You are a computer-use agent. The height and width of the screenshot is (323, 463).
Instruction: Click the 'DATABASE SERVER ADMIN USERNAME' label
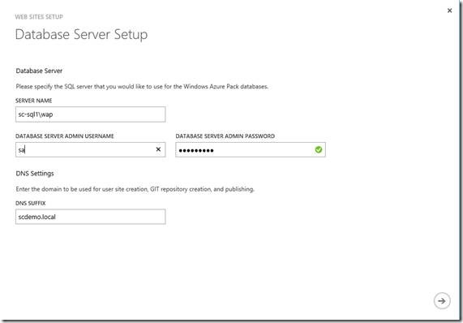point(65,136)
